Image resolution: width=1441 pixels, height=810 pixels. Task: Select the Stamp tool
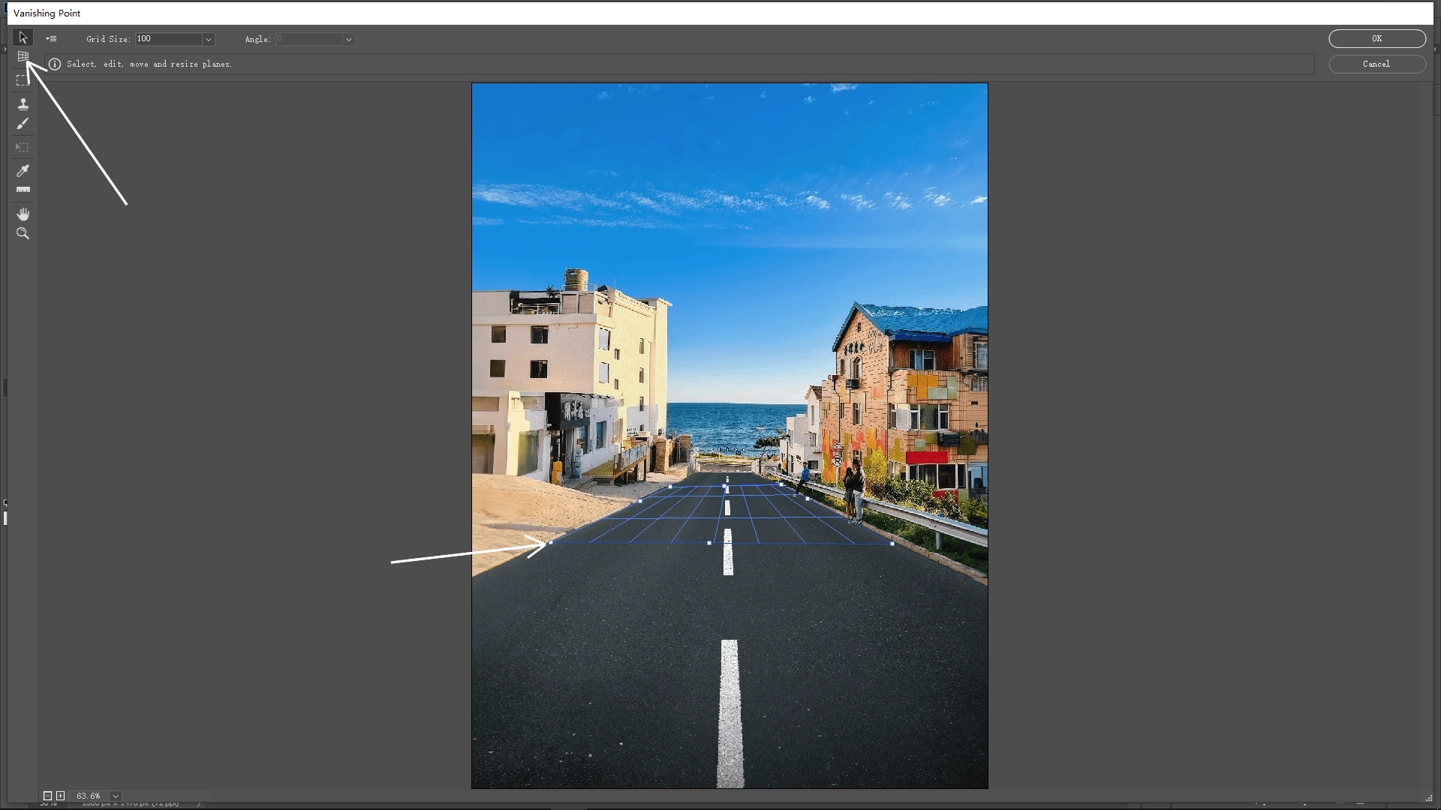pyautogui.click(x=23, y=103)
